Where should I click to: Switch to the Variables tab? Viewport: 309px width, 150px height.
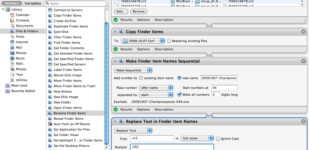click(x=33, y=3)
